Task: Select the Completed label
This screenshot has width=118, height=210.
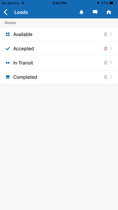Action: pos(25,77)
